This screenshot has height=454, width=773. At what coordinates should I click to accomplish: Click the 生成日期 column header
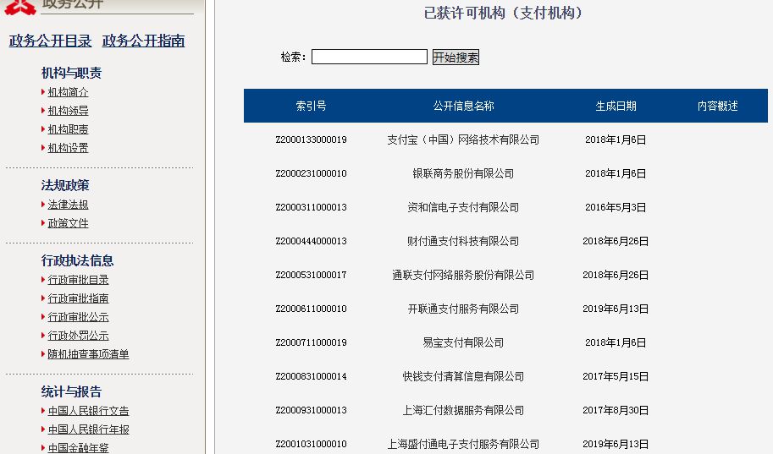pos(616,106)
